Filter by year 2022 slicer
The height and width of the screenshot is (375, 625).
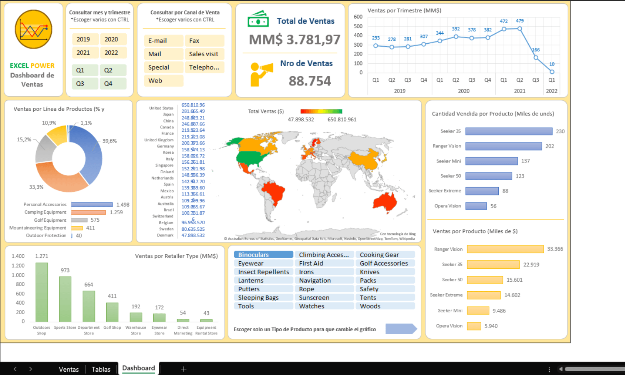click(113, 52)
